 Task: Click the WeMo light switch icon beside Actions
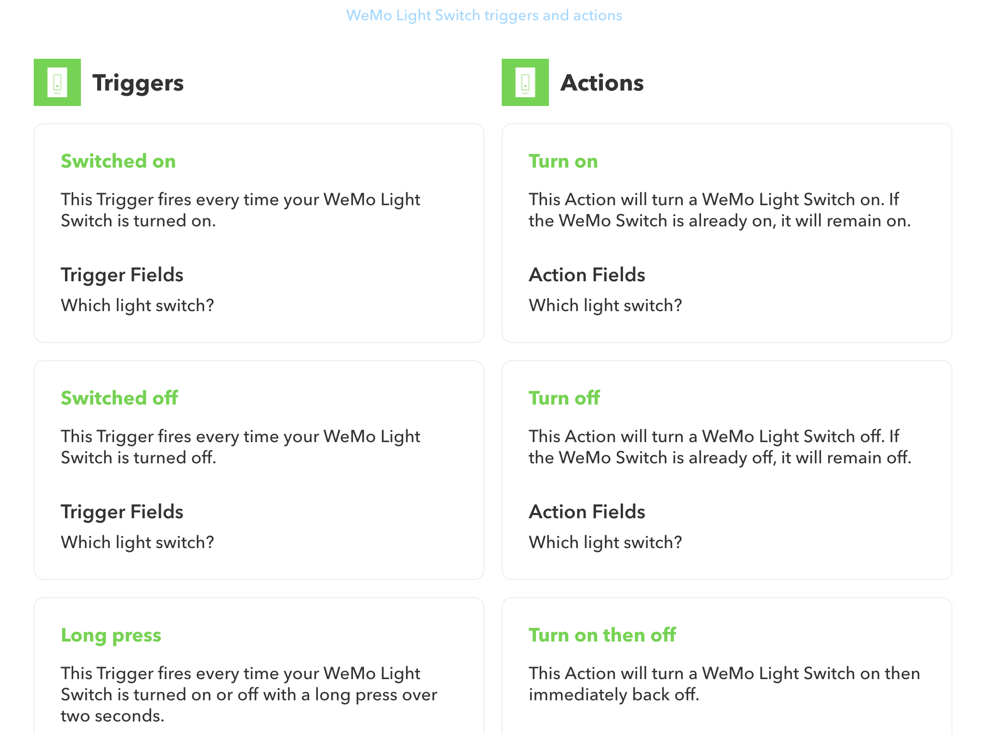pos(525,82)
